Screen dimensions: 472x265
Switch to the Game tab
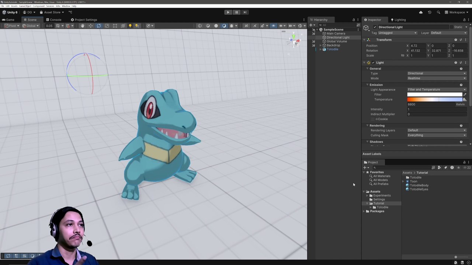[8, 20]
